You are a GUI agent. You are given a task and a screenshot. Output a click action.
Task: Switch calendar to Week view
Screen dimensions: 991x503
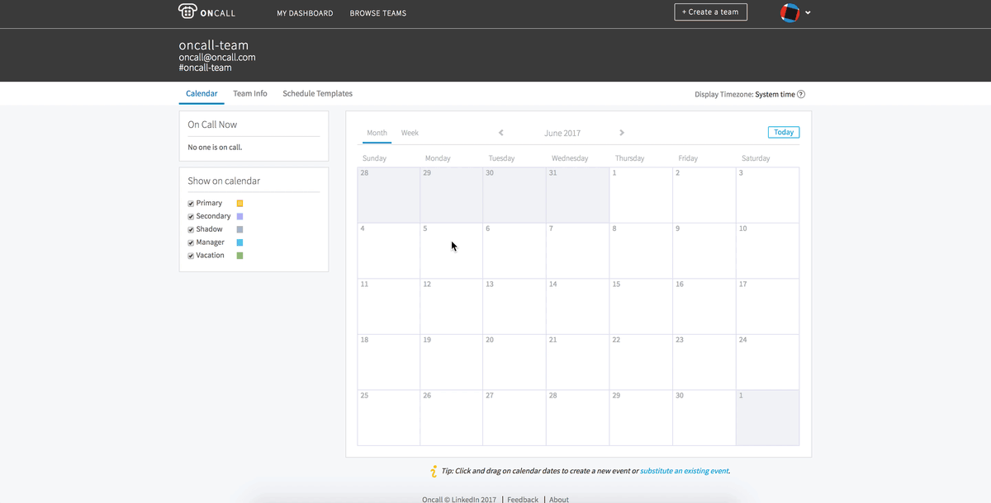[410, 133]
